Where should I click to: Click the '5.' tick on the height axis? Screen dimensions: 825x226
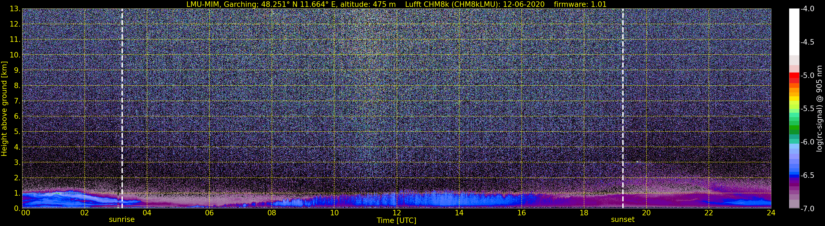coord(17,132)
